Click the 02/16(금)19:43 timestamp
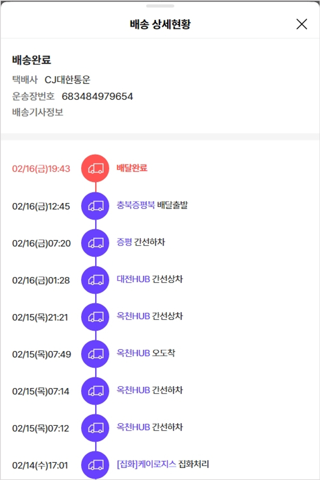The height and width of the screenshot is (480, 320). point(41,169)
